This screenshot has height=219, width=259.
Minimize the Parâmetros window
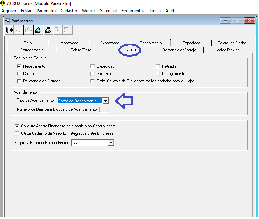225,21
